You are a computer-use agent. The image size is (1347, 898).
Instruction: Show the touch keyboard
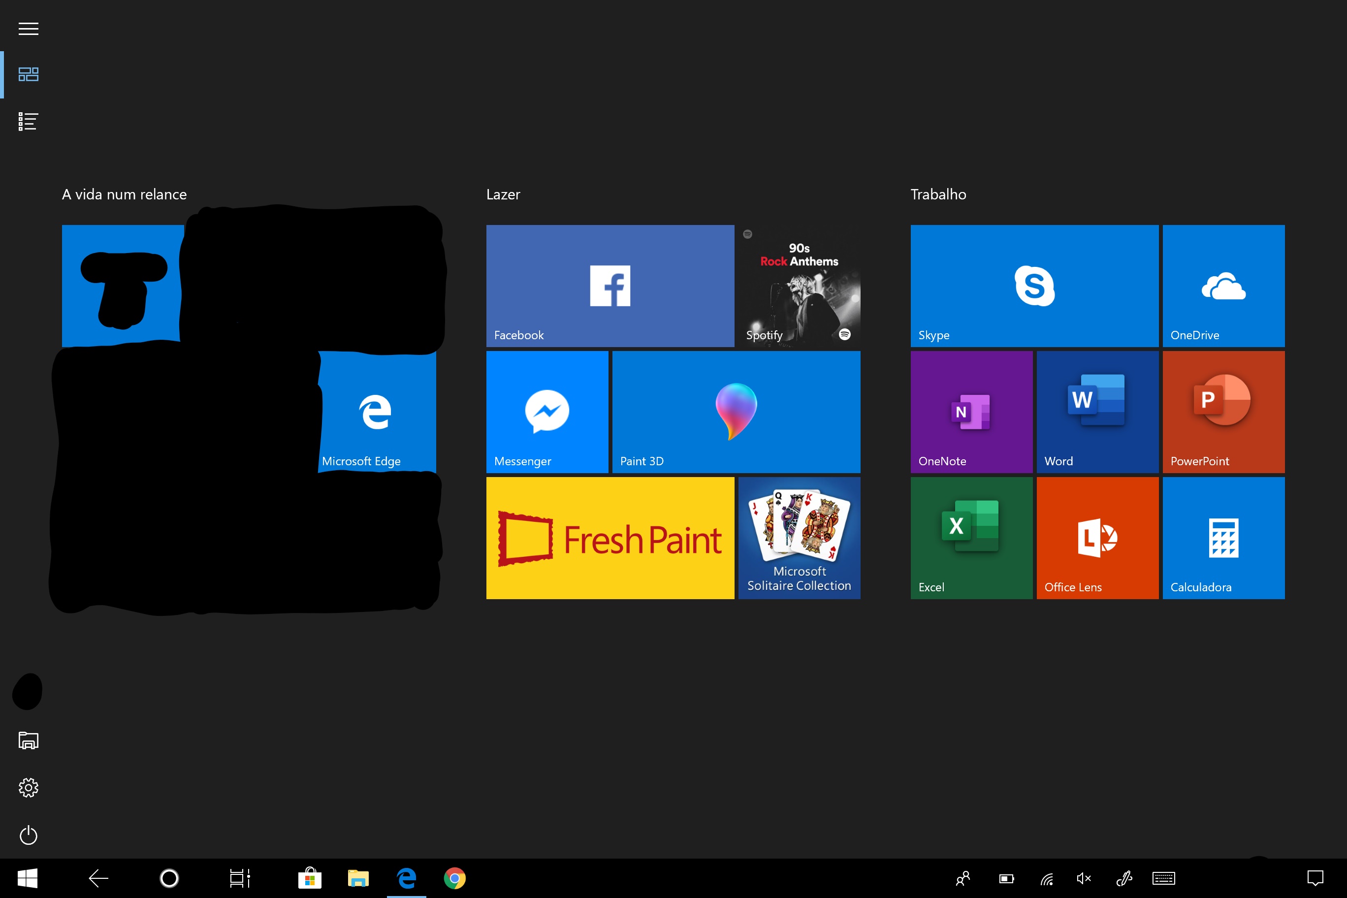(1164, 878)
